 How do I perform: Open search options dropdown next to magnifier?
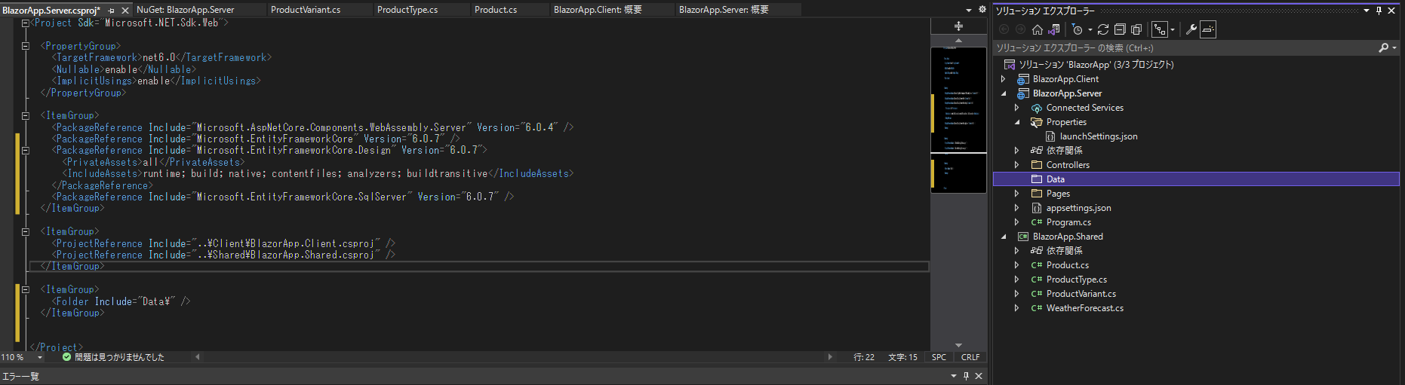[1394, 47]
